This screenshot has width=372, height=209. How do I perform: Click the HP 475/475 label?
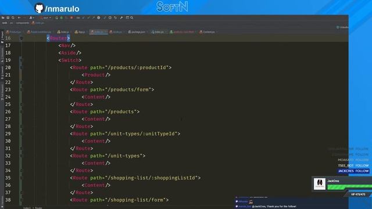click(358, 194)
